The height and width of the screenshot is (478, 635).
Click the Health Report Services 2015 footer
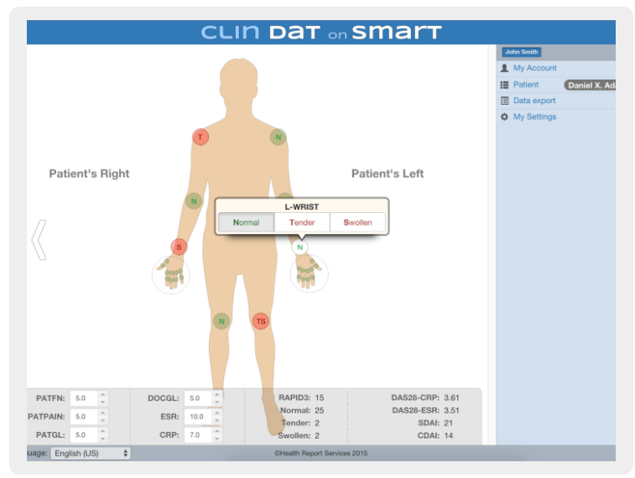coord(320,454)
